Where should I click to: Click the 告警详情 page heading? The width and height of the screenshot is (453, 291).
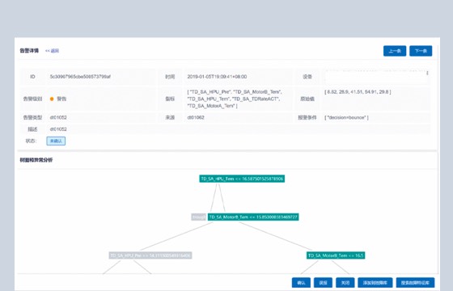tap(29, 51)
